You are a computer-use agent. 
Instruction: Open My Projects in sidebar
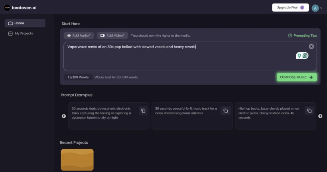25,34
